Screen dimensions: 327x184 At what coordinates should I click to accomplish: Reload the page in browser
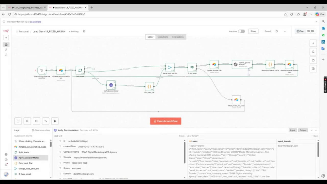(9, 14)
